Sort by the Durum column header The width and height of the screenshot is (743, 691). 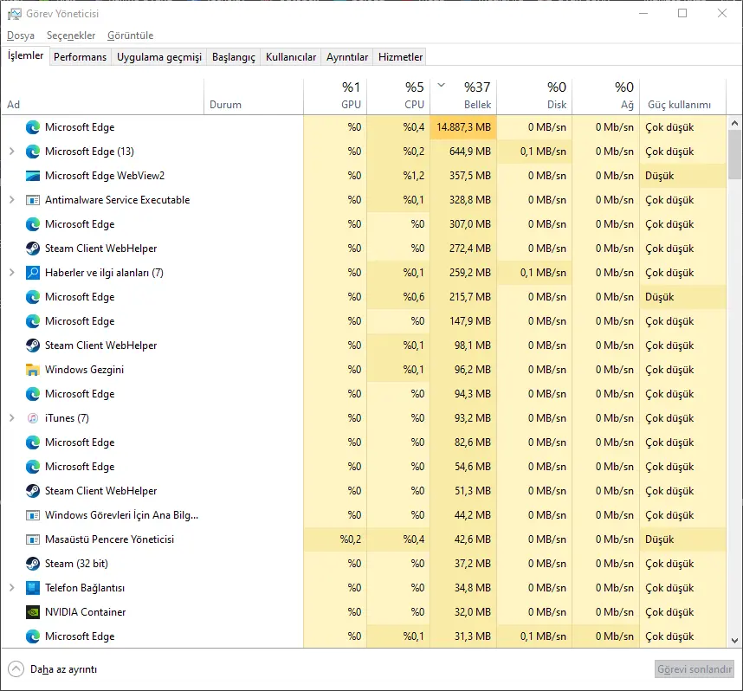click(x=254, y=96)
